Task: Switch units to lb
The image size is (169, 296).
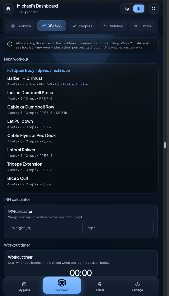Action: click(139, 9)
